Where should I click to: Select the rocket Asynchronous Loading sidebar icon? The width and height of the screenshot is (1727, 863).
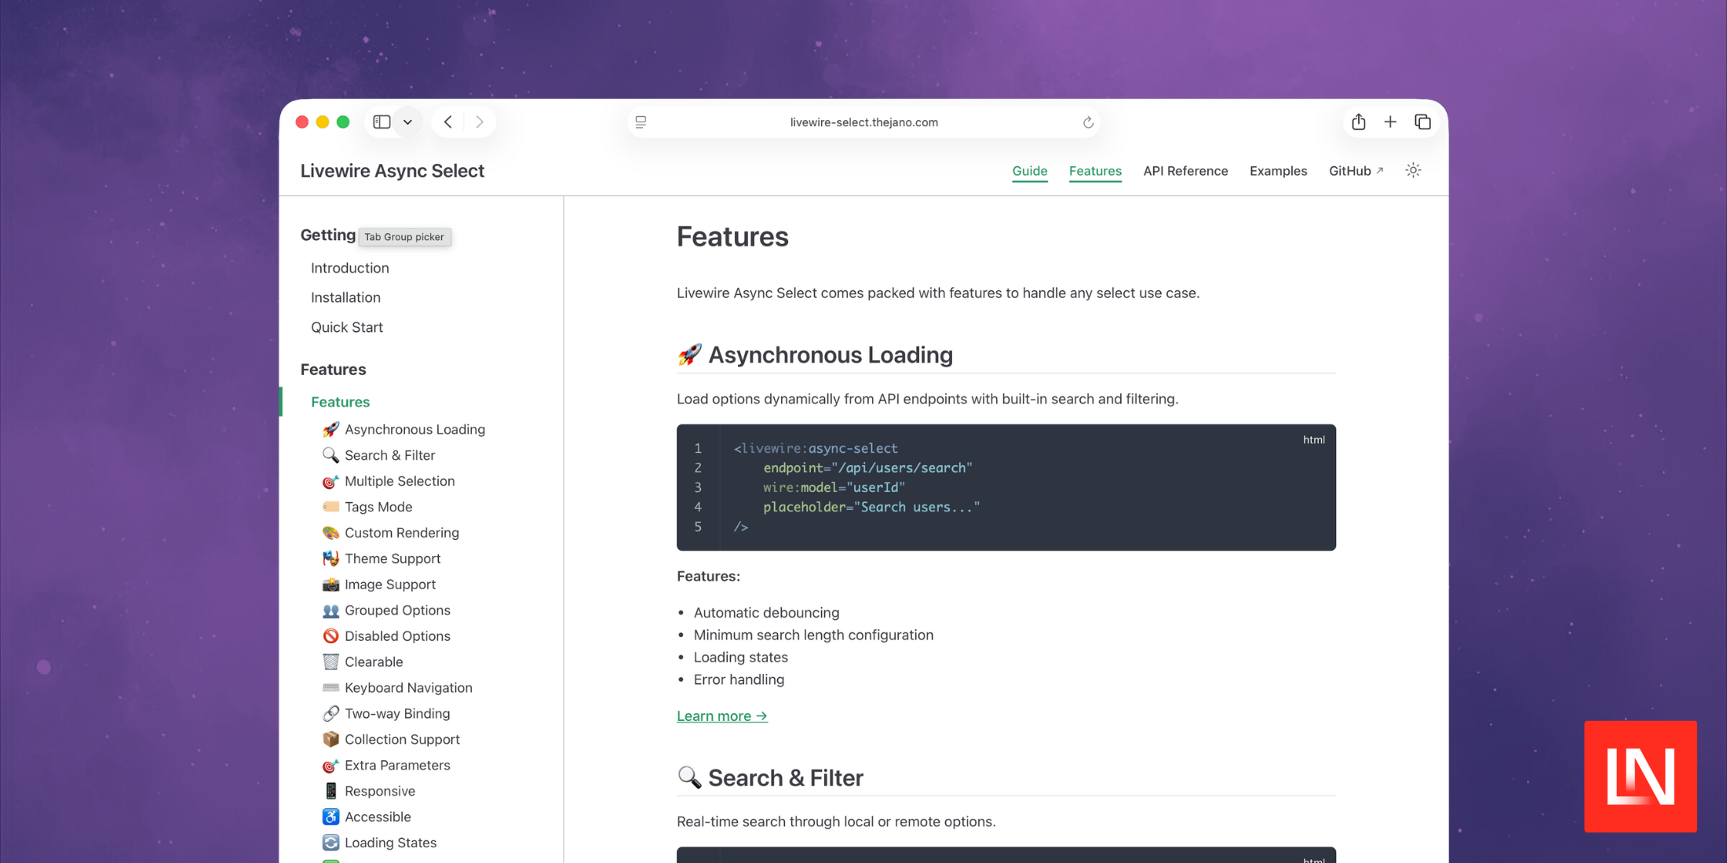(330, 429)
